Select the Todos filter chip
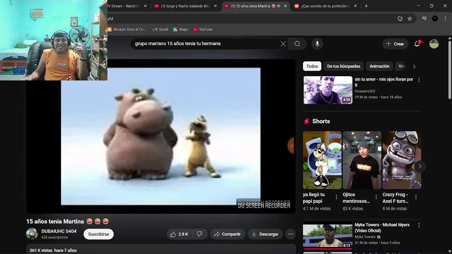This screenshot has height=254, width=452. point(312,66)
